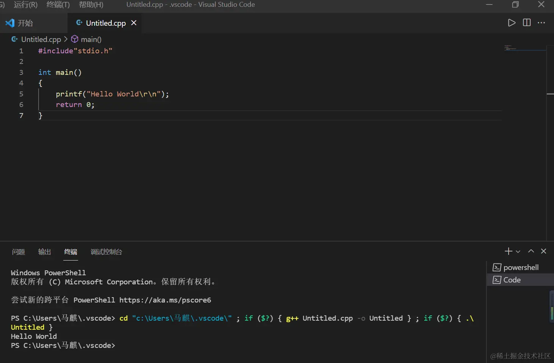Select the 终端 panel tab
The width and height of the screenshot is (554, 363).
pos(70,252)
